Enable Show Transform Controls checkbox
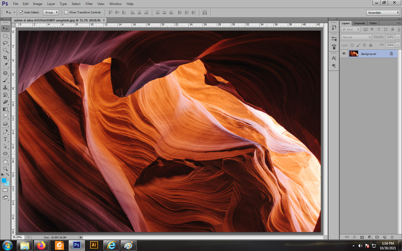 tap(66, 12)
